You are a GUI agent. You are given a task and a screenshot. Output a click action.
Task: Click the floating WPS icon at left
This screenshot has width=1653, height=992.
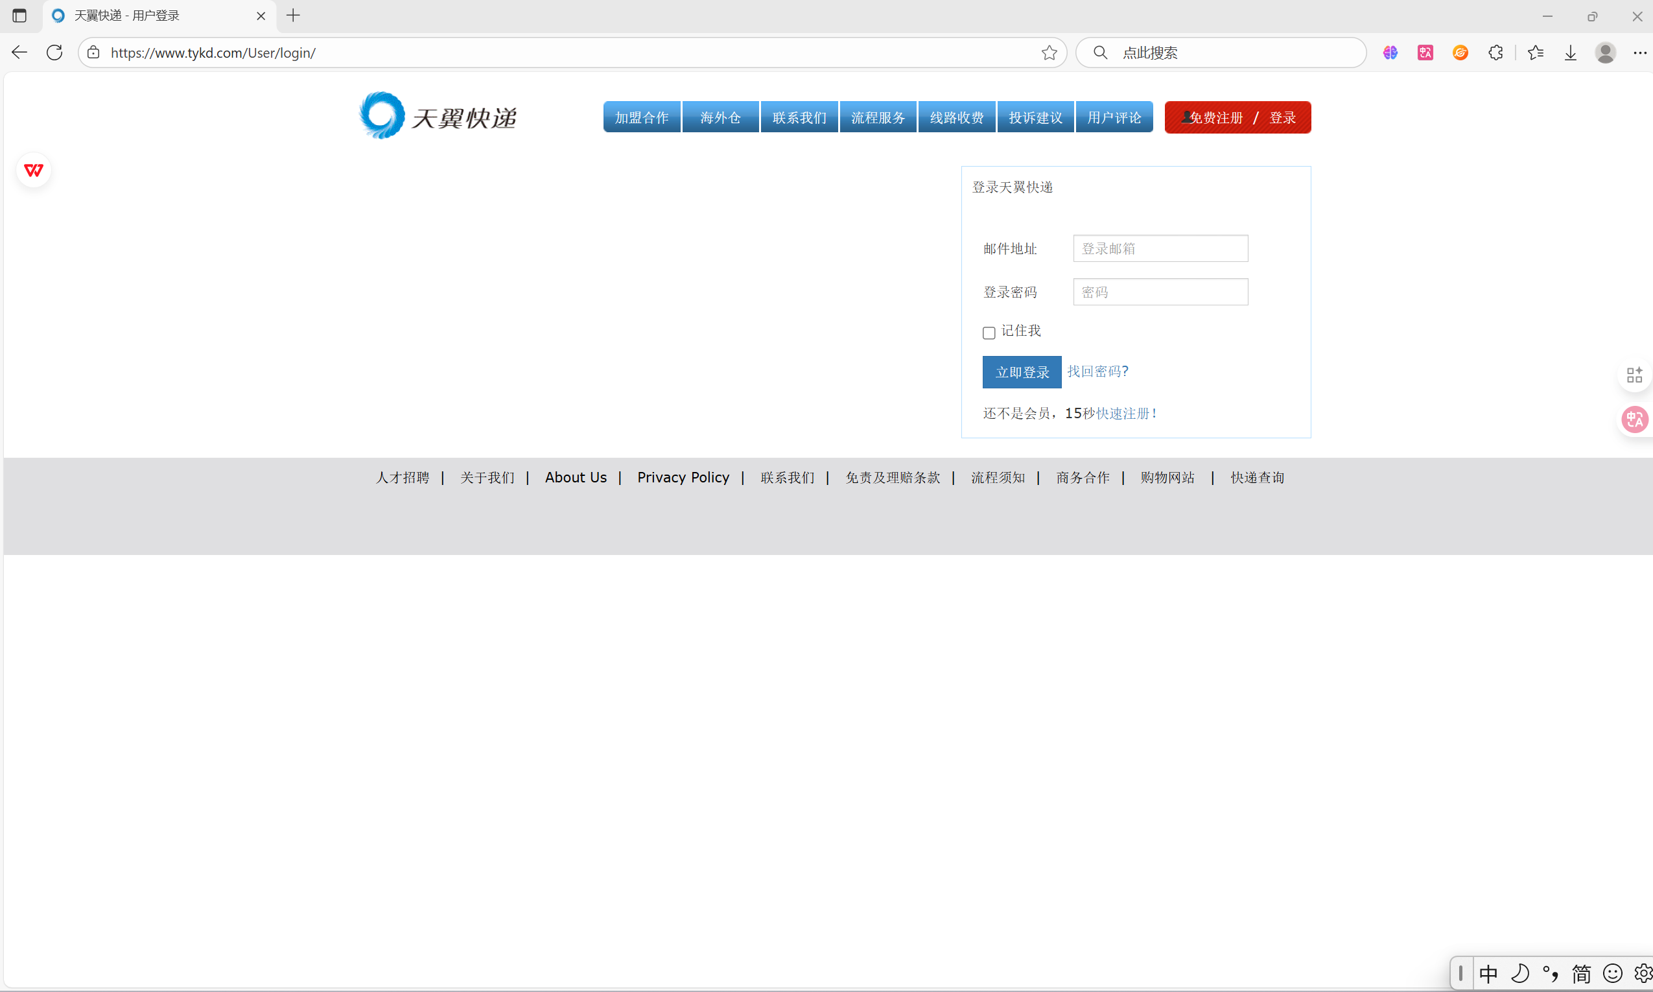pos(34,171)
